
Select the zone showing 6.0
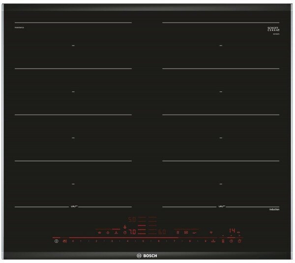point(162,232)
